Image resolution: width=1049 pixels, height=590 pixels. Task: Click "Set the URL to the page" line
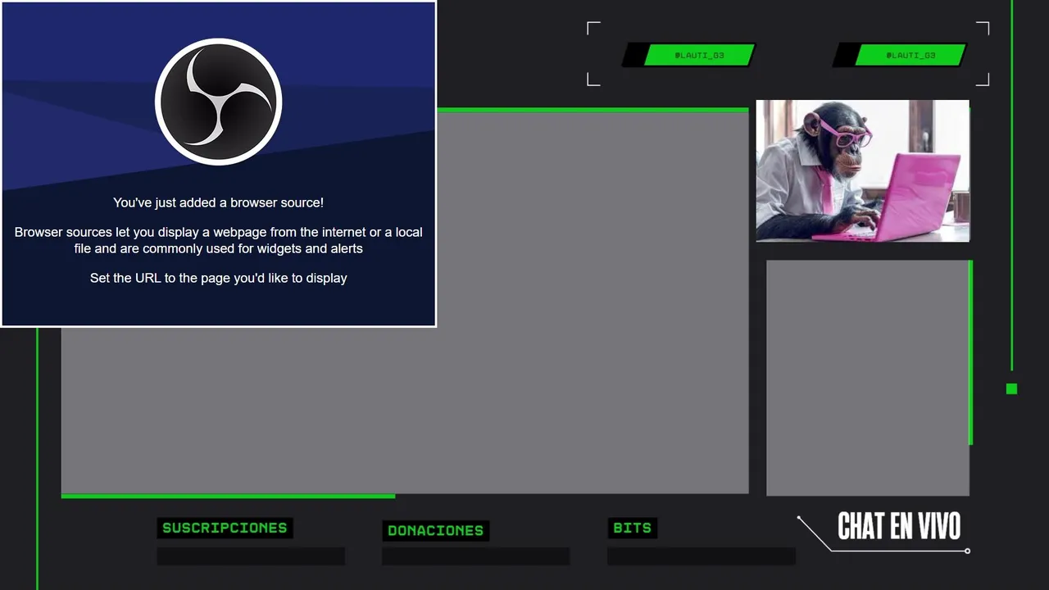(x=218, y=278)
